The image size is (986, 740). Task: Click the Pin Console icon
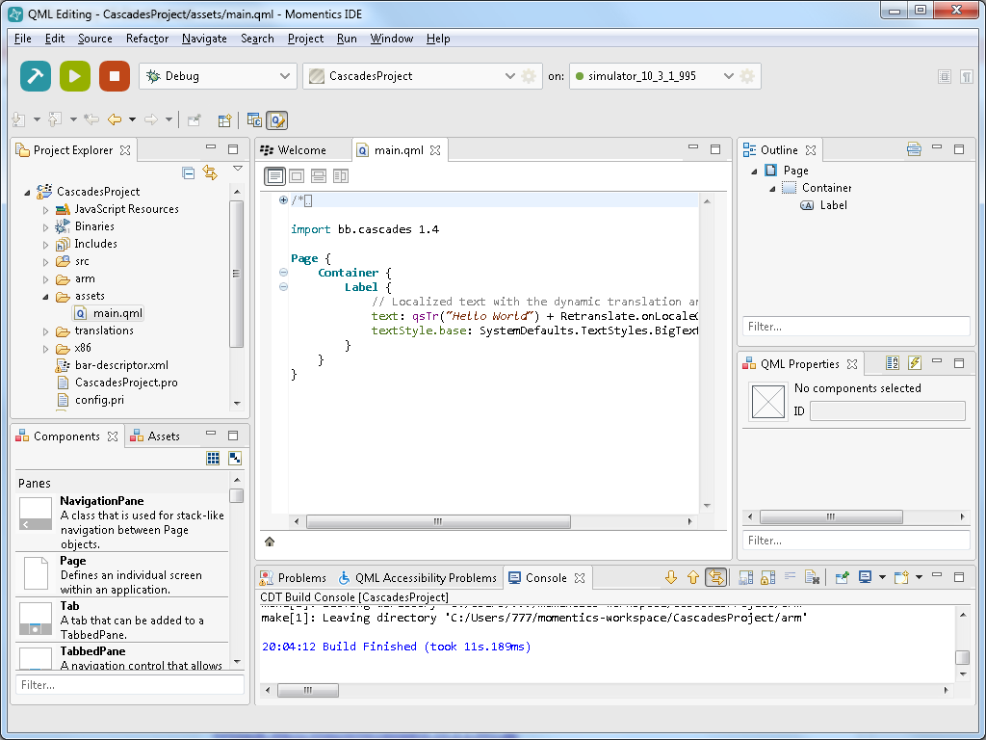843,578
